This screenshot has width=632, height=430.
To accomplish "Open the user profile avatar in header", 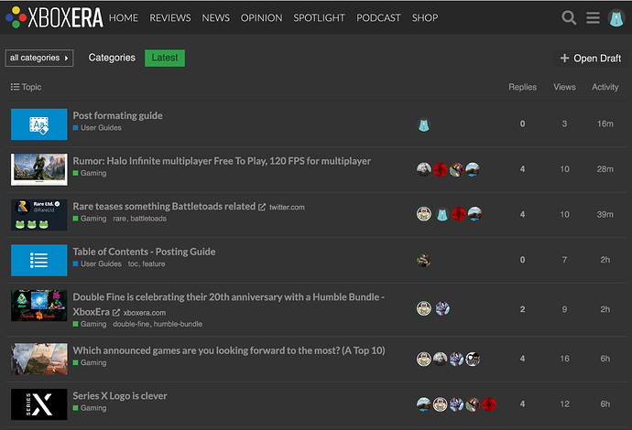I will (616, 17).
